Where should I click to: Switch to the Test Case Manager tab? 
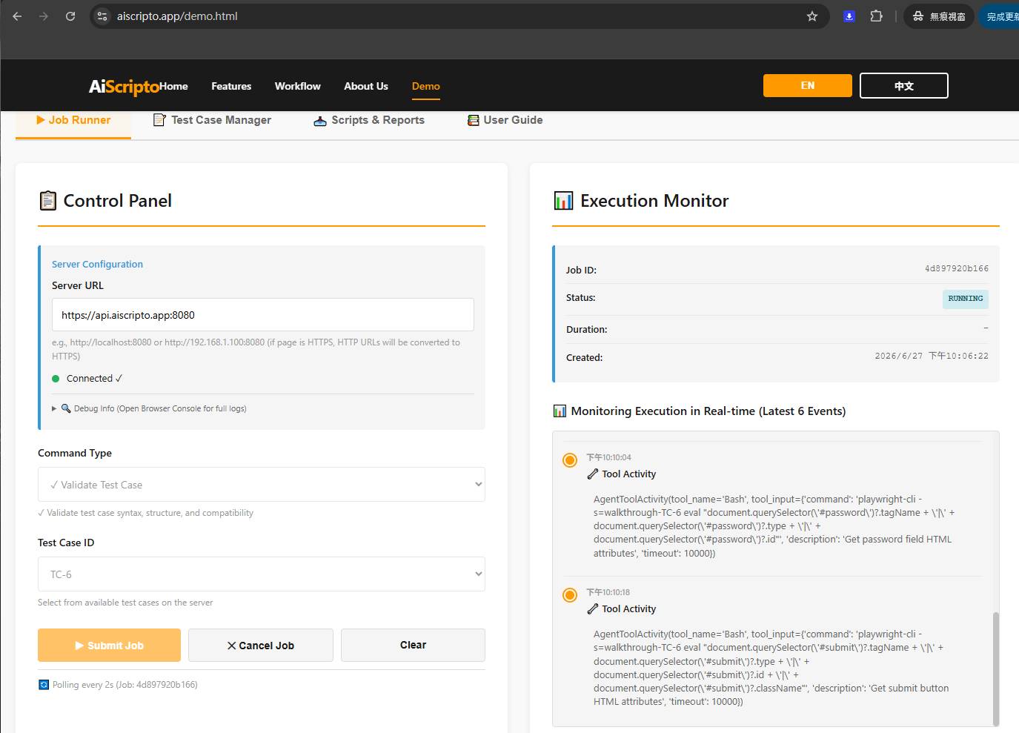[x=212, y=121]
